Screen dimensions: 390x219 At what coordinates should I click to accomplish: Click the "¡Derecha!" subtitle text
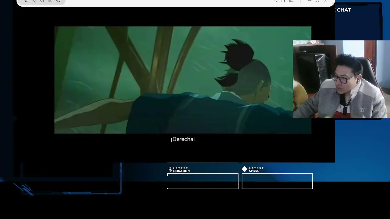[x=183, y=139]
